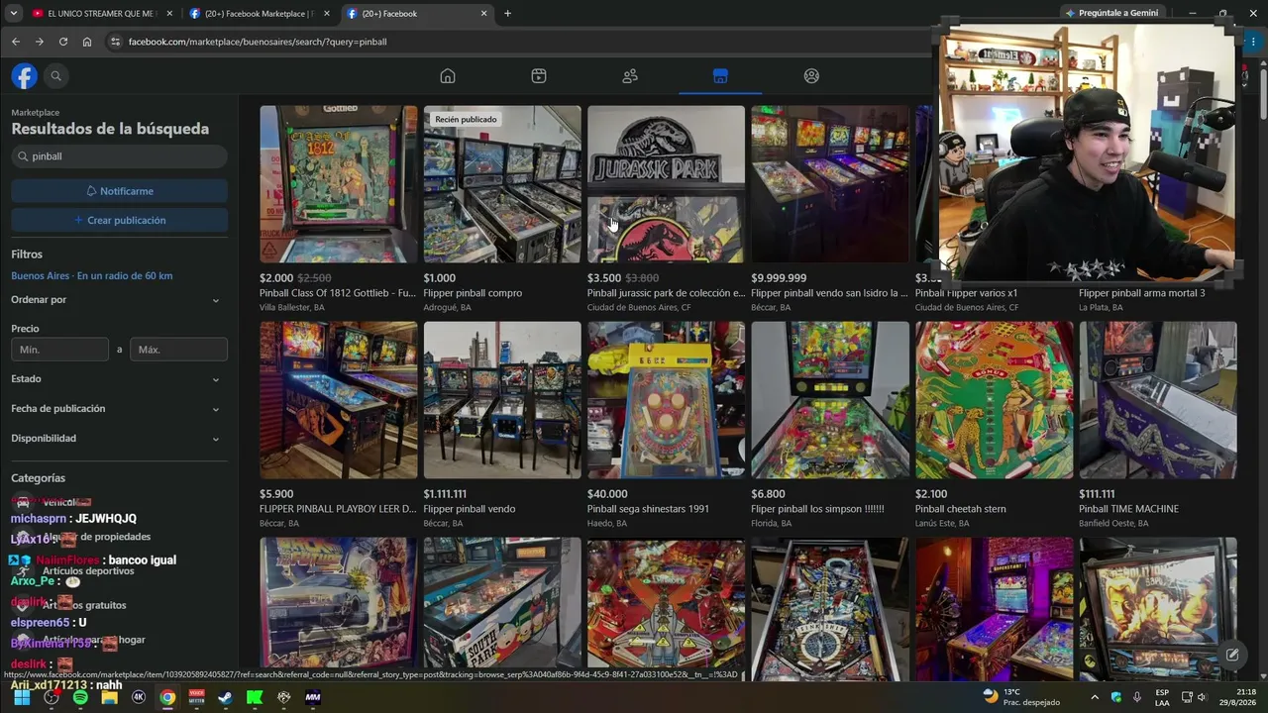Open Voicemeeter from the taskbar
Viewport: 1268px width, 713px height.
click(x=196, y=697)
